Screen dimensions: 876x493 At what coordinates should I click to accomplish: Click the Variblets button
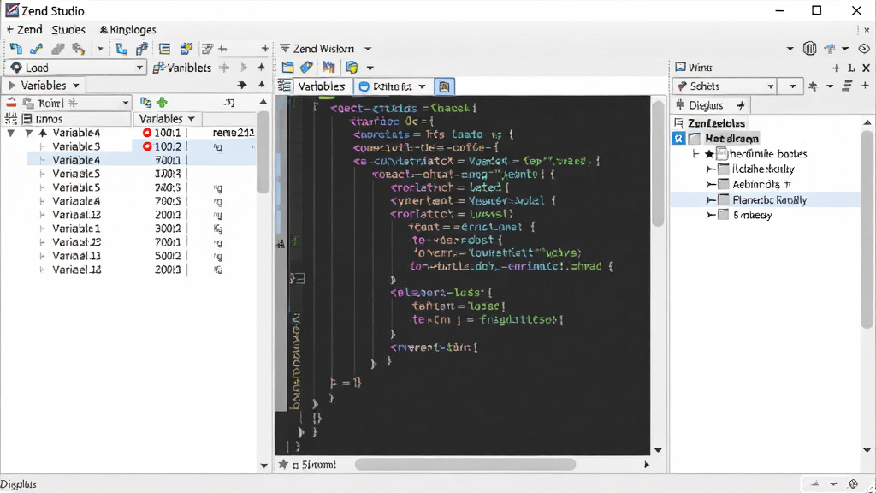tap(182, 68)
